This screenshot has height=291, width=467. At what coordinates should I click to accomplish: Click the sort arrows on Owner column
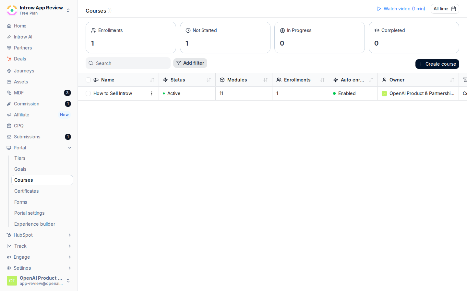pyautogui.click(x=452, y=80)
